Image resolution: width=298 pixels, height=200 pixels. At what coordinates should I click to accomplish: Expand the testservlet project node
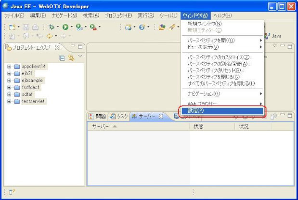pos(9,101)
